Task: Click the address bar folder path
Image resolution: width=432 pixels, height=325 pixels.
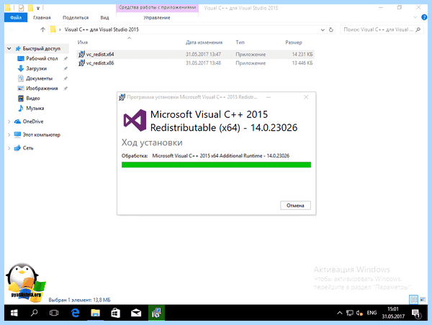Action: pos(102,29)
